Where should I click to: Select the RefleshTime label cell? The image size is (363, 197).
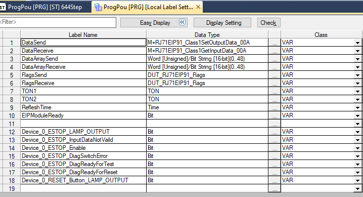pyautogui.click(x=83, y=107)
